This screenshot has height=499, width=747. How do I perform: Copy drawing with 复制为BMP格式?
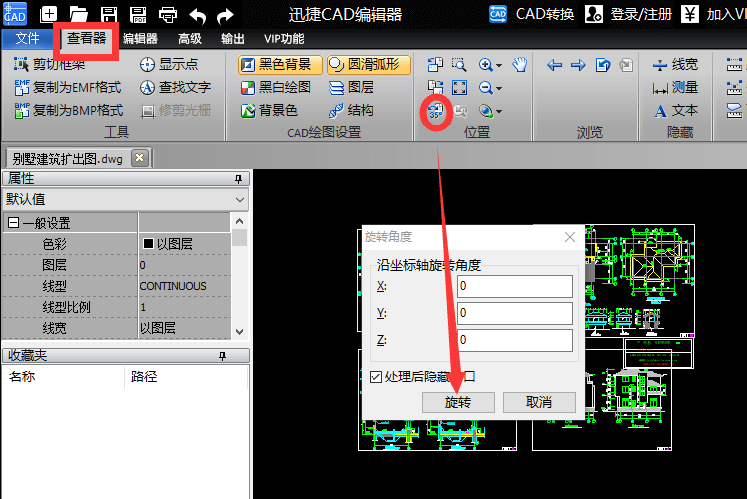[69, 110]
